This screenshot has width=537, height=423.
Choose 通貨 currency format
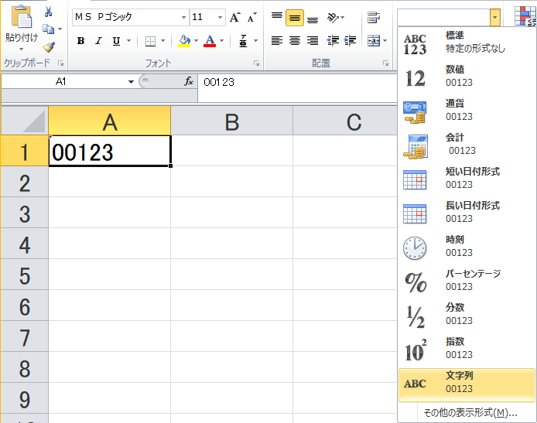point(467,111)
